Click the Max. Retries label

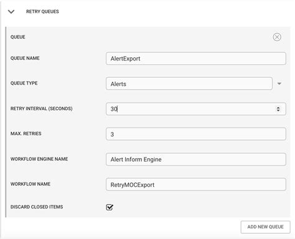point(26,134)
